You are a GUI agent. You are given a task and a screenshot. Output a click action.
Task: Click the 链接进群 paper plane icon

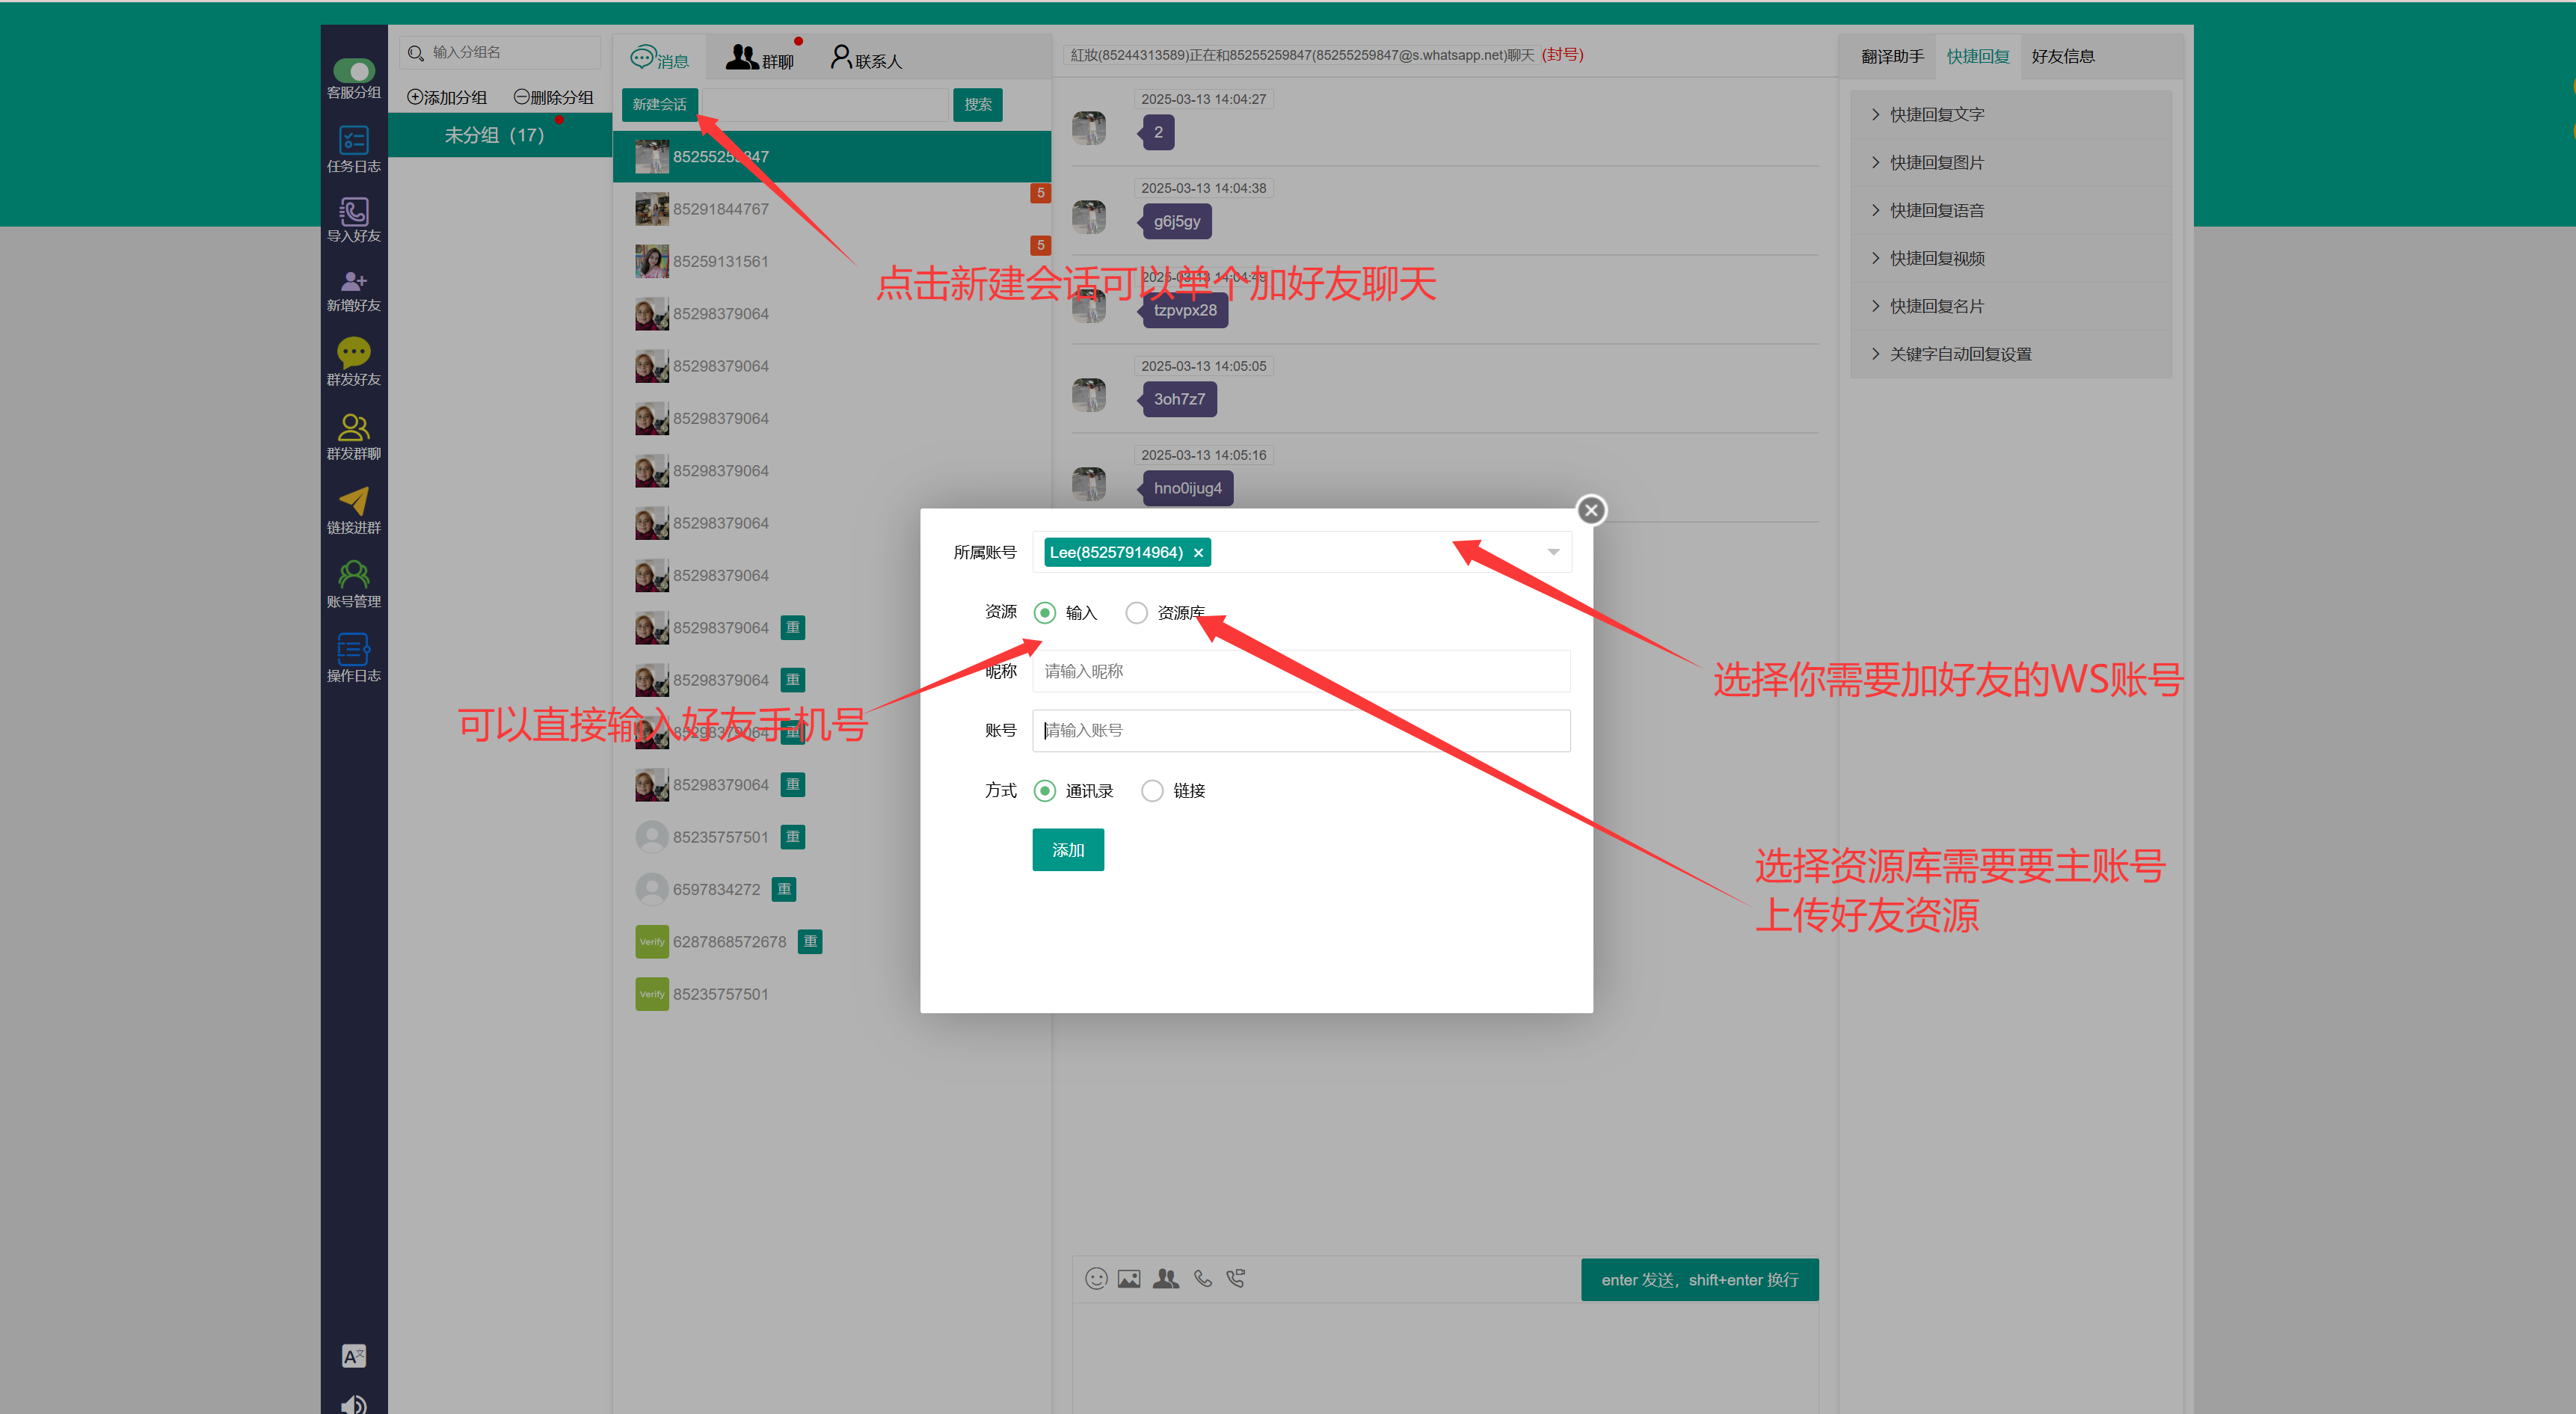point(353,500)
